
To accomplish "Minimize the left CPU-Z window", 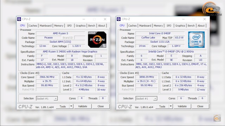I will pyautogui.click(x=84, y=19).
